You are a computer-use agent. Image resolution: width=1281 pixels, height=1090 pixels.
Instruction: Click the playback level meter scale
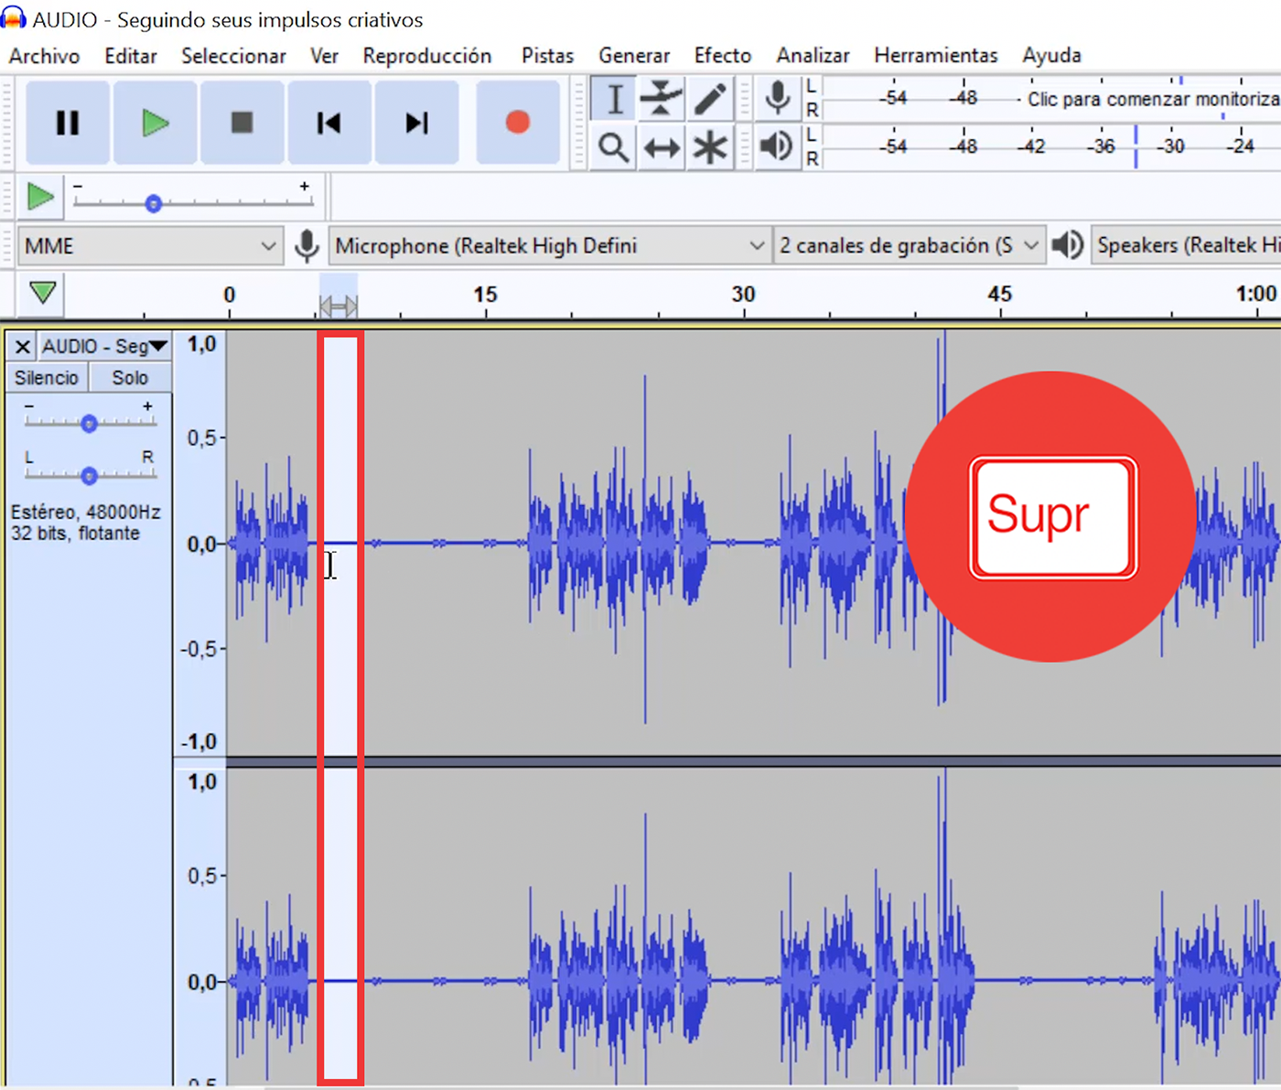[x=1051, y=146]
